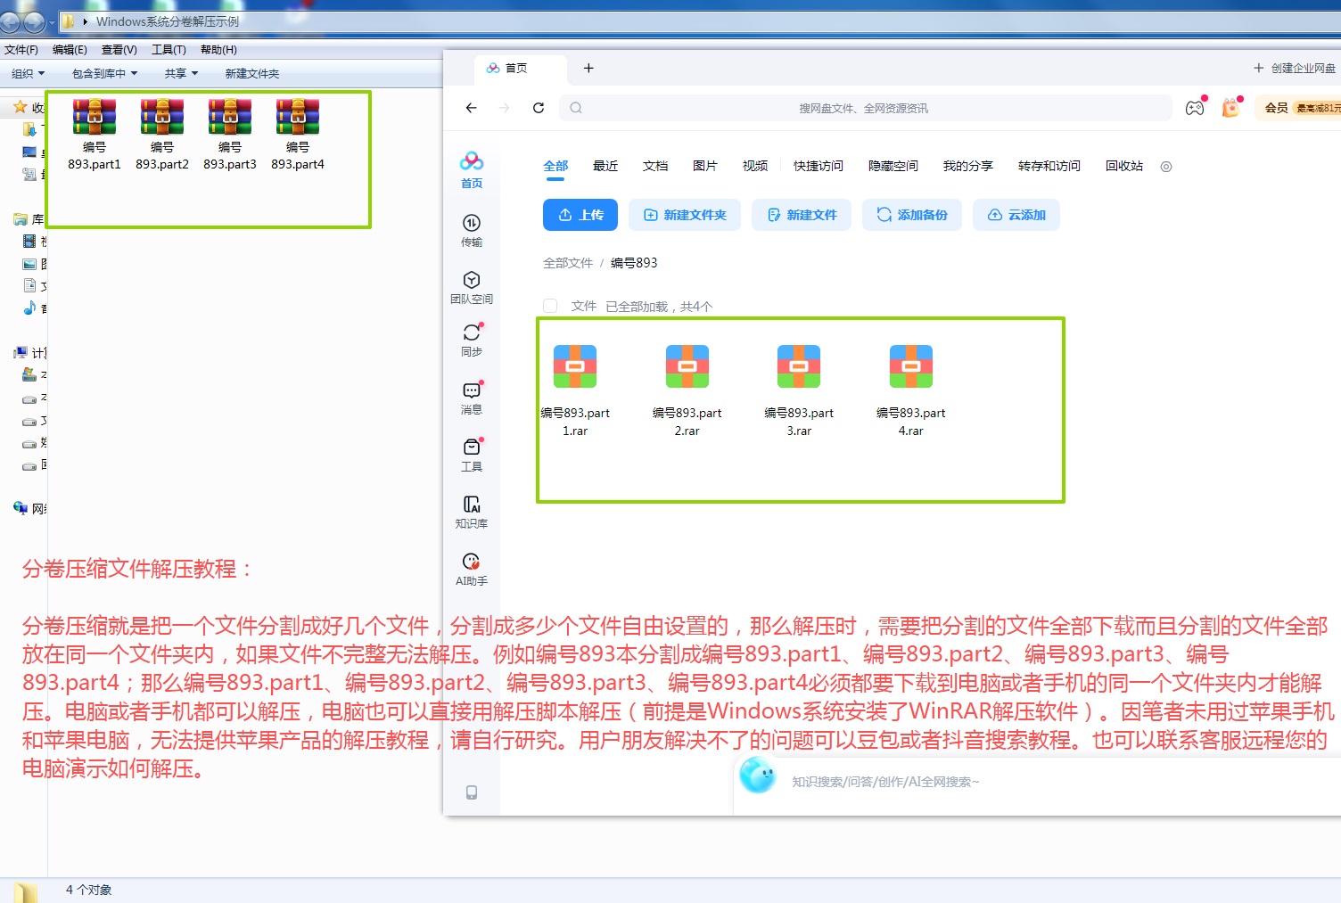Image resolution: width=1341 pixels, height=903 pixels.
Task: Select 编号893.part1.rar in netdisk
Action: [575, 390]
